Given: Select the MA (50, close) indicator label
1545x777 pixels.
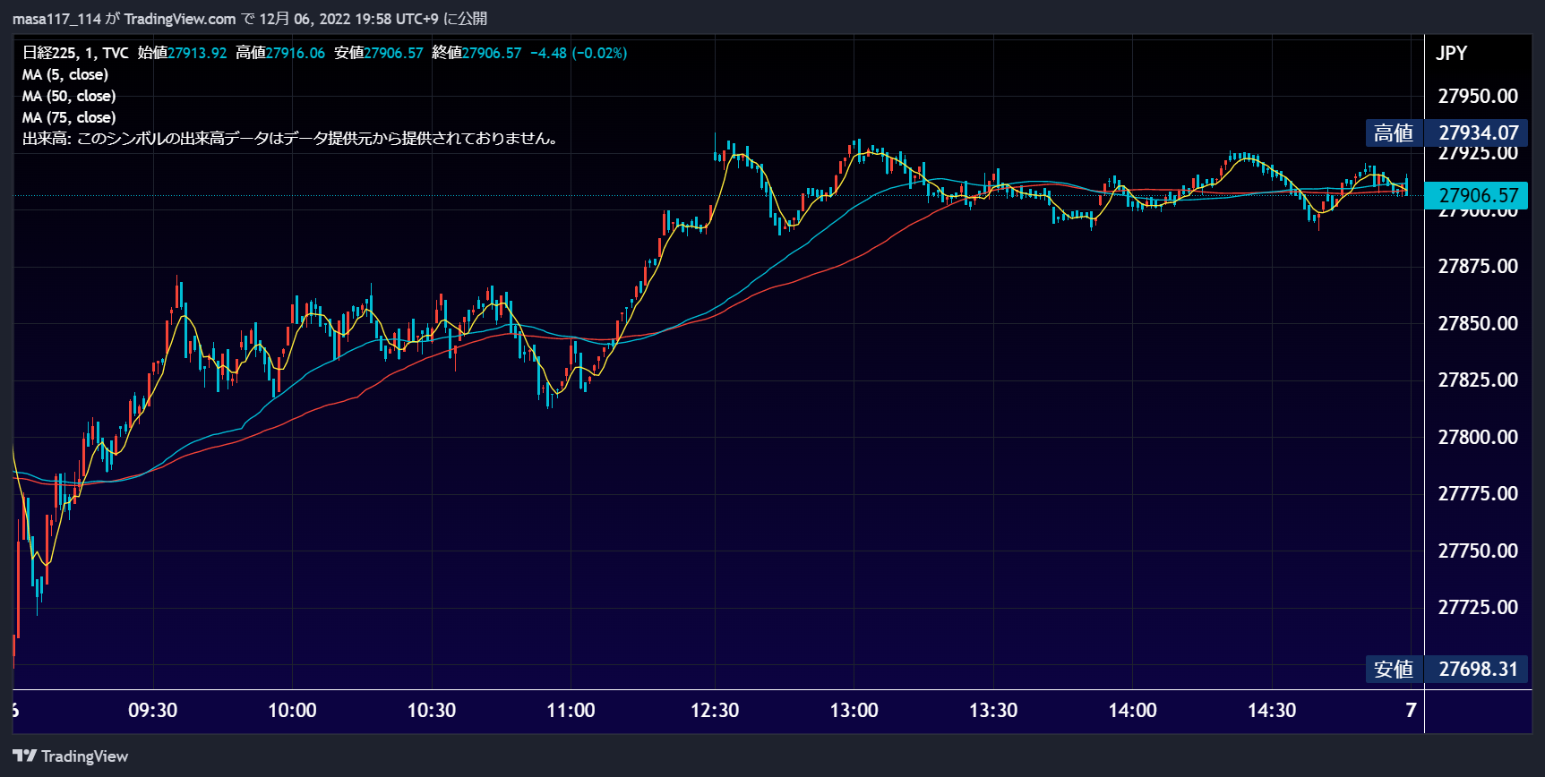Looking at the screenshot, I should (x=69, y=96).
